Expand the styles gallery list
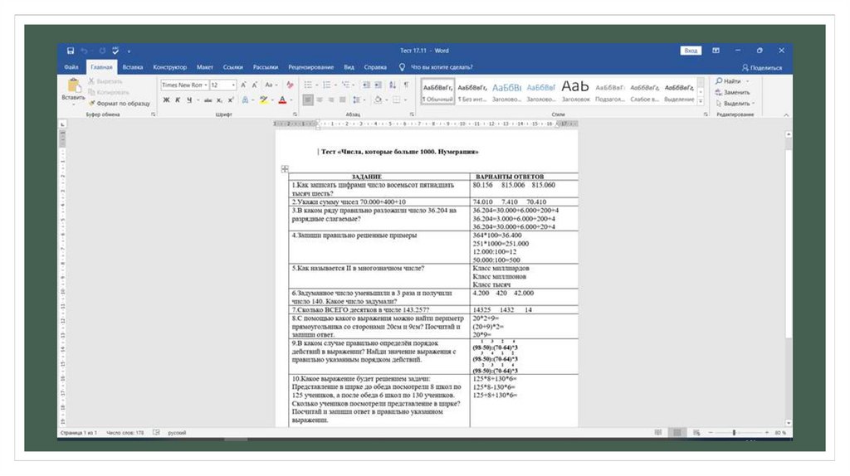This screenshot has width=850, height=476. pos(700,103)
